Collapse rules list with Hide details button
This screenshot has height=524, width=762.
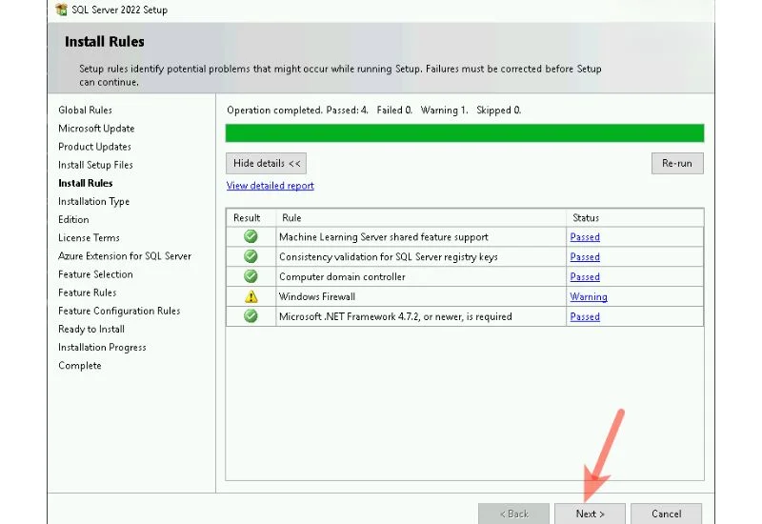pyautogui.click(x=267, y=164)
